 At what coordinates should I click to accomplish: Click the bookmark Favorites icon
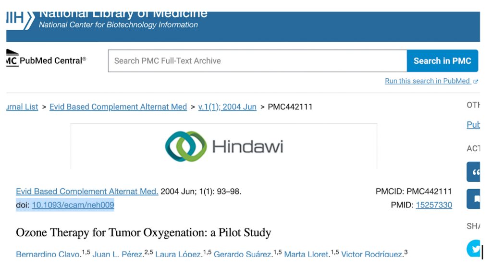474,199
